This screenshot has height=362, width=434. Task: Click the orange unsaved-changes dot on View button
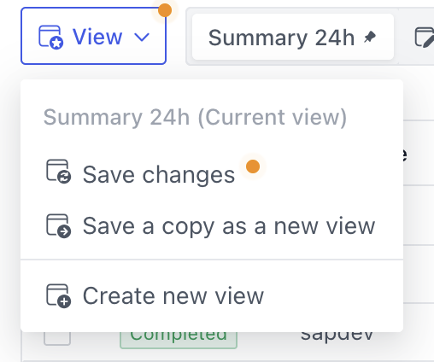[x=165, y=10]
